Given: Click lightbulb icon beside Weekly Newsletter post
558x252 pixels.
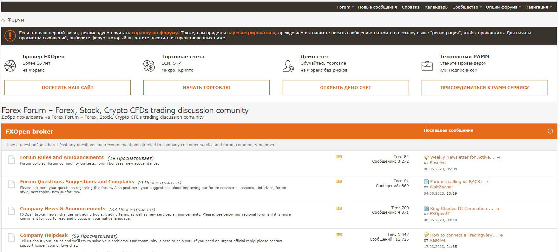Looking at the screenshot, I should (426, 157).
